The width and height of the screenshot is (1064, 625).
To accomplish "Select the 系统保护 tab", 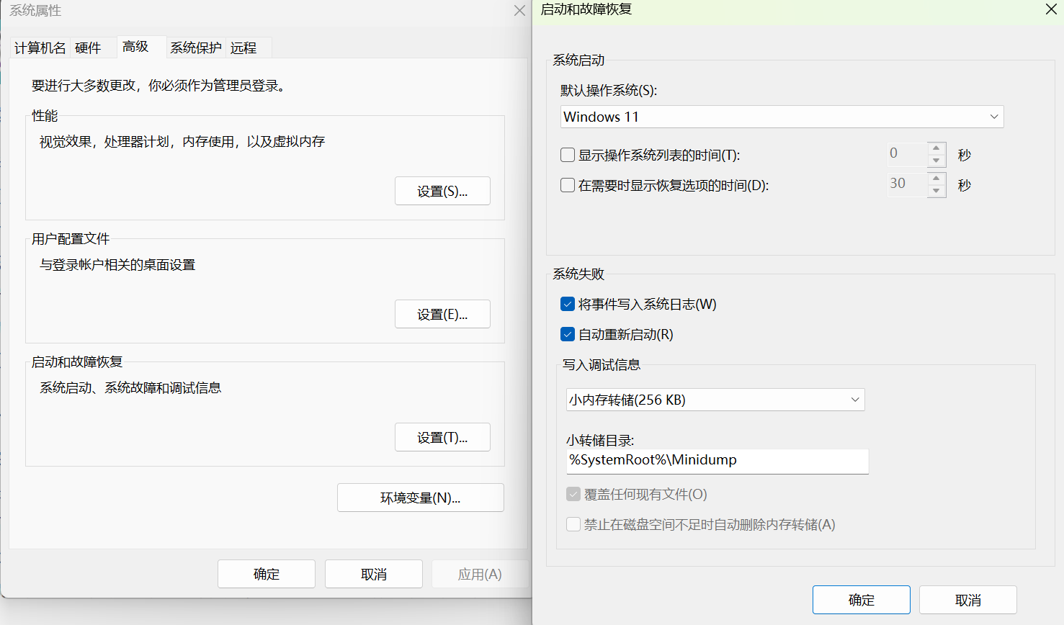I will coord(195,48).
